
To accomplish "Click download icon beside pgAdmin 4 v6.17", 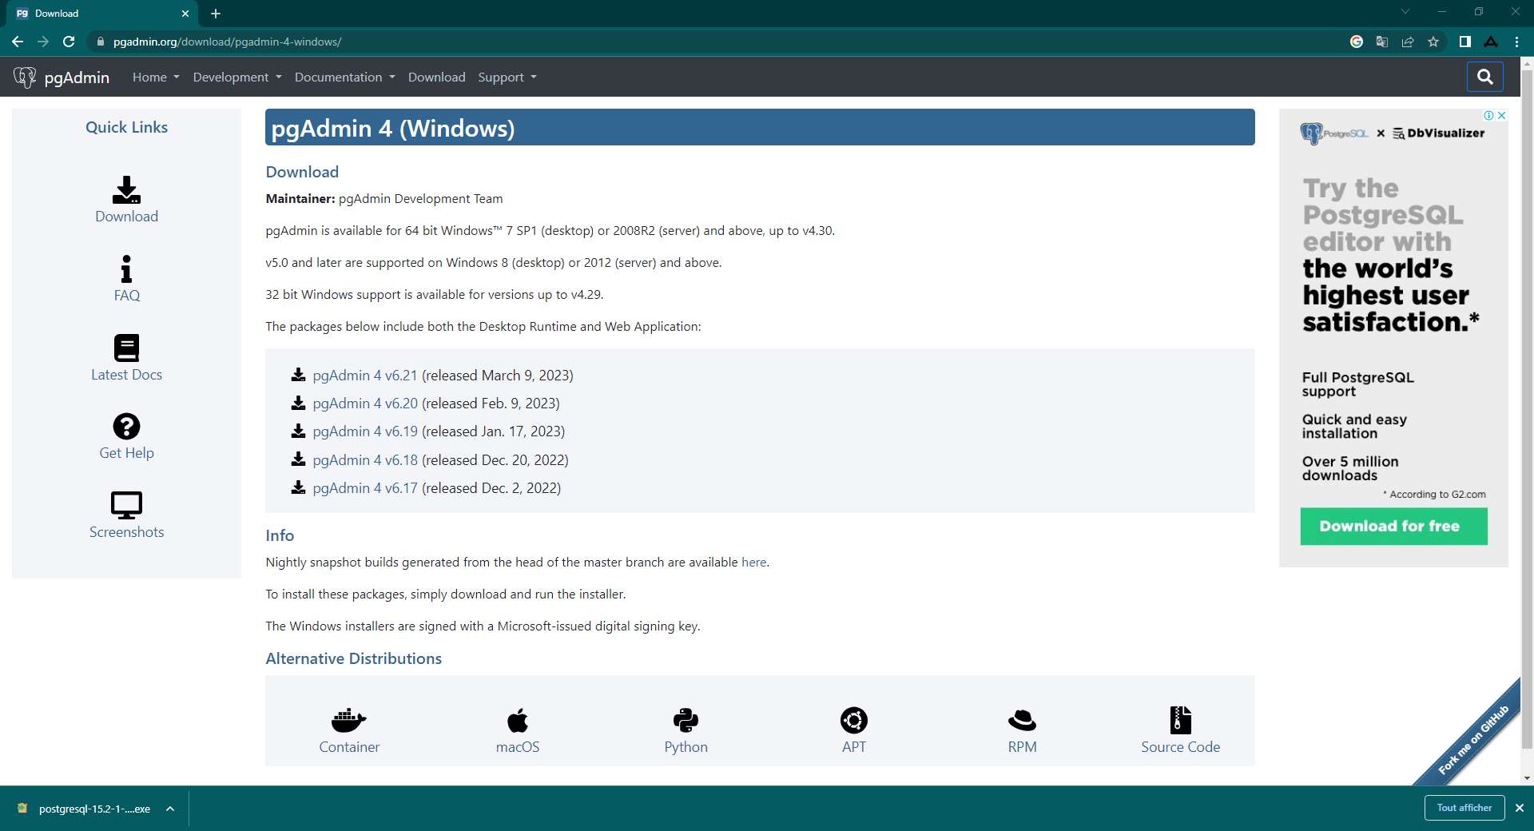I will pos(298,487).
